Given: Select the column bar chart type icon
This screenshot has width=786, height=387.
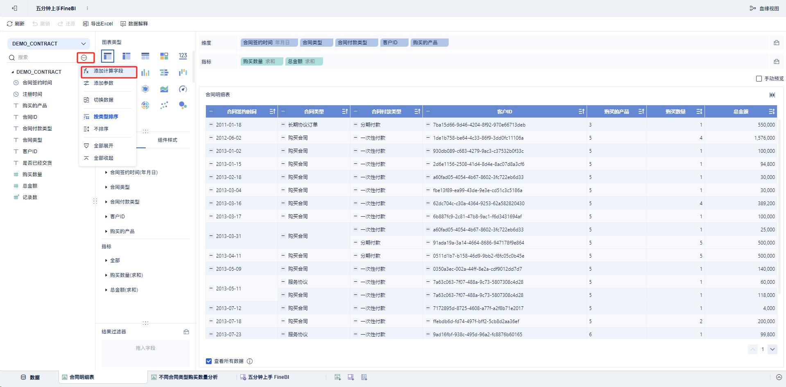Looking at the screenshot, I should tap(145, 72).
